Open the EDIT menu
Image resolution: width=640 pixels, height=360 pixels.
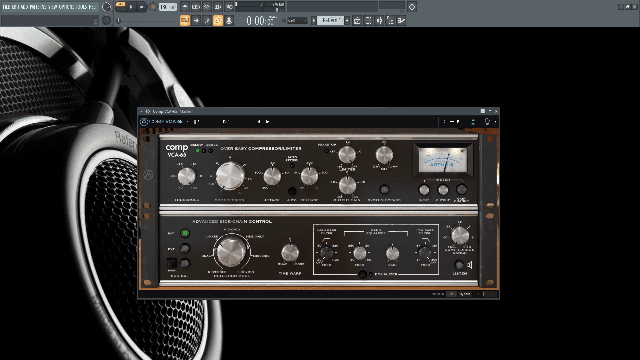(x=15, y=7)
